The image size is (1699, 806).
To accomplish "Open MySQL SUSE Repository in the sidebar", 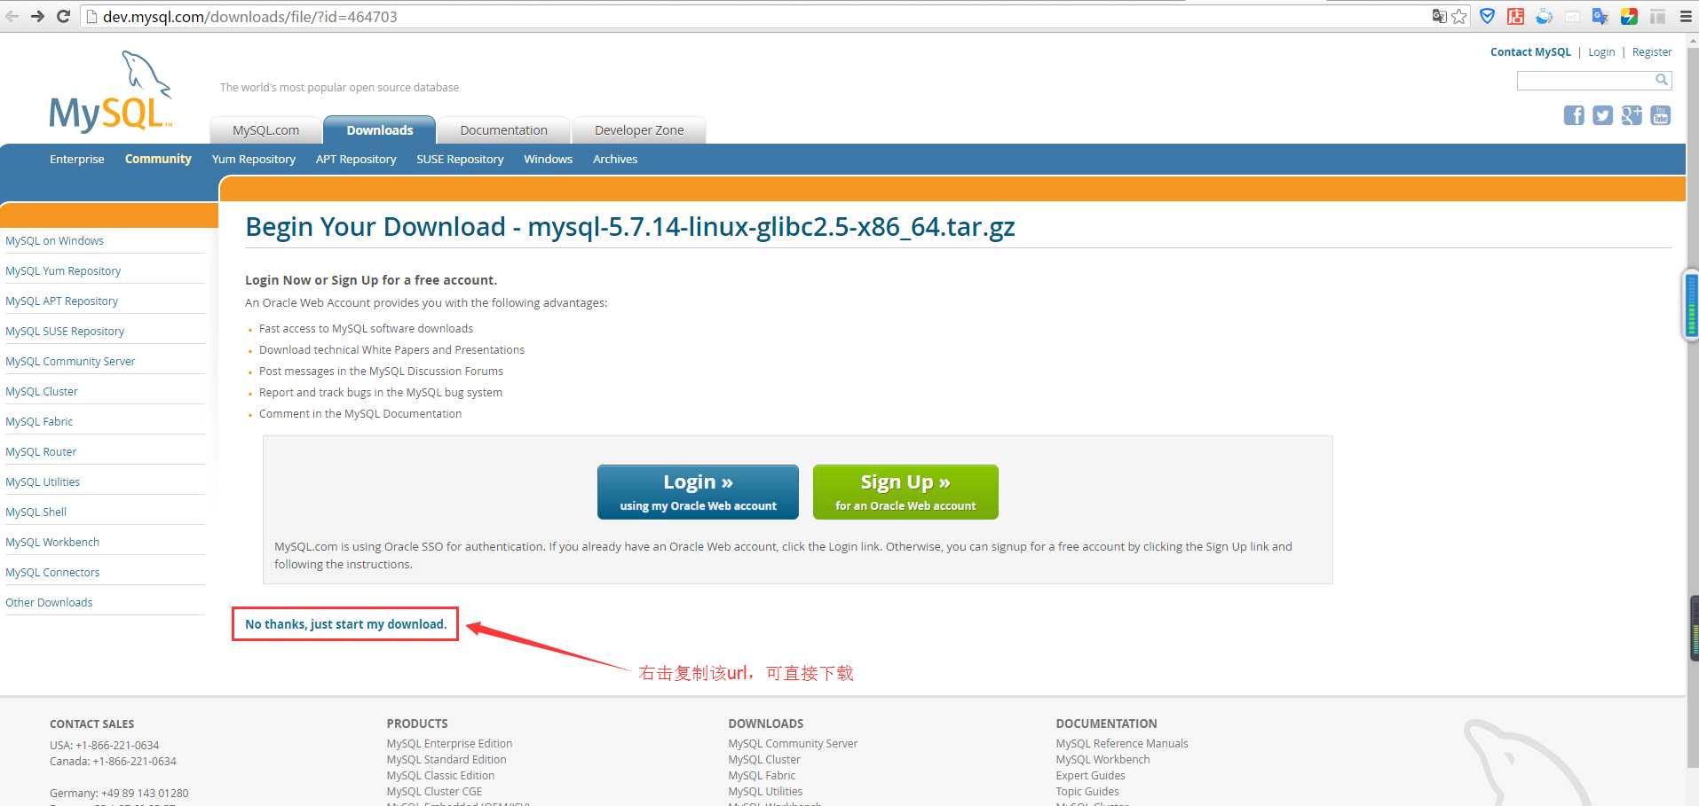I will point(65,332).
